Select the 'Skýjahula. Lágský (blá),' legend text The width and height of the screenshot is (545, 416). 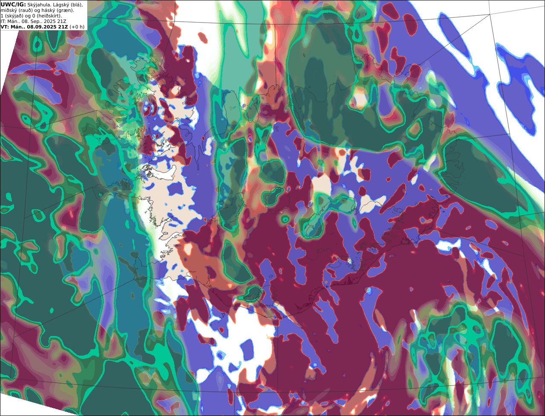pyautogui.click(x=55, y=5)
